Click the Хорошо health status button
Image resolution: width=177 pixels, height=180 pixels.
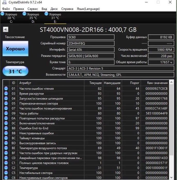(x=16, y=49)
